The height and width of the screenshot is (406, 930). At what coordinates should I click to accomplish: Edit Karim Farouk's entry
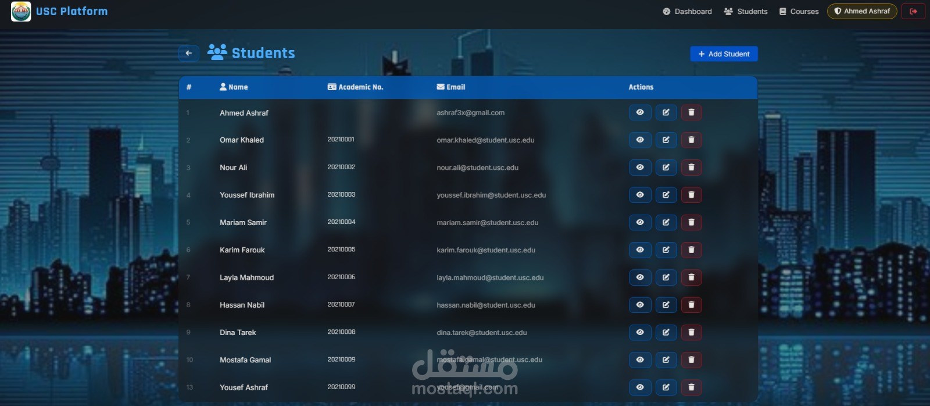pos(666,250)
